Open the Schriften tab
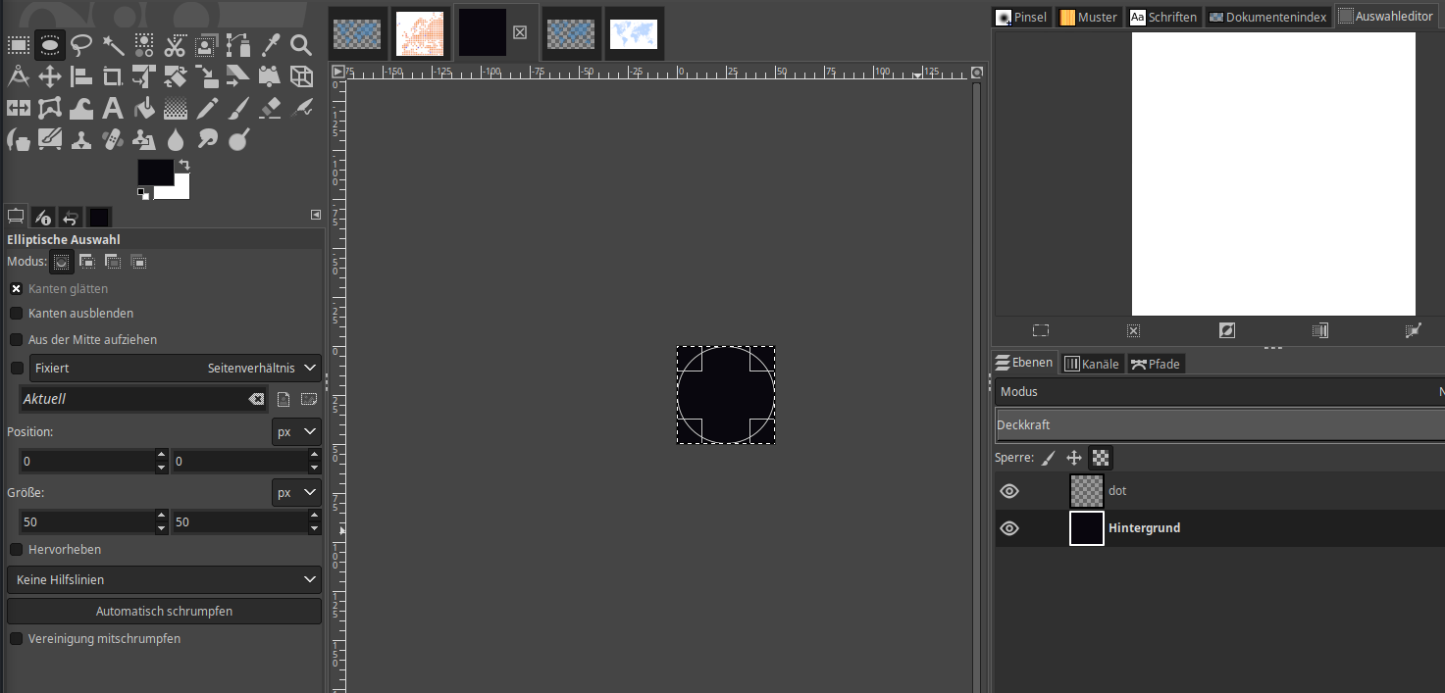The width and height of the screenshot is (1445, 693). pos(1163,17)
